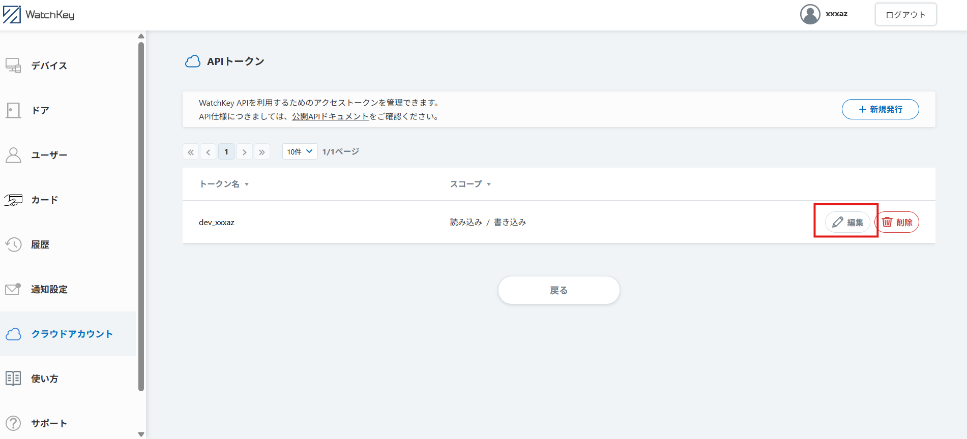The width and height of the screenshot is (967, 439).
Task: Select クラウドアカウント in the sidebar
Action: click(72, 334)
